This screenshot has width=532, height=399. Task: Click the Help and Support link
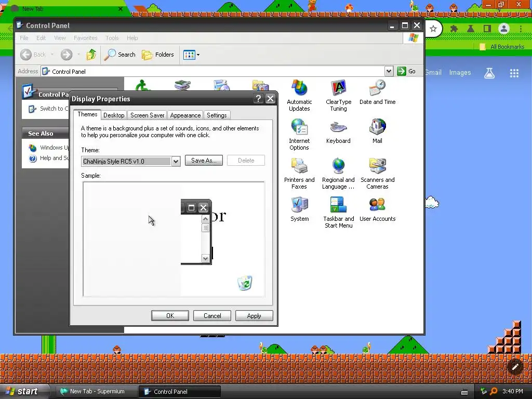[x=49, y=158]
